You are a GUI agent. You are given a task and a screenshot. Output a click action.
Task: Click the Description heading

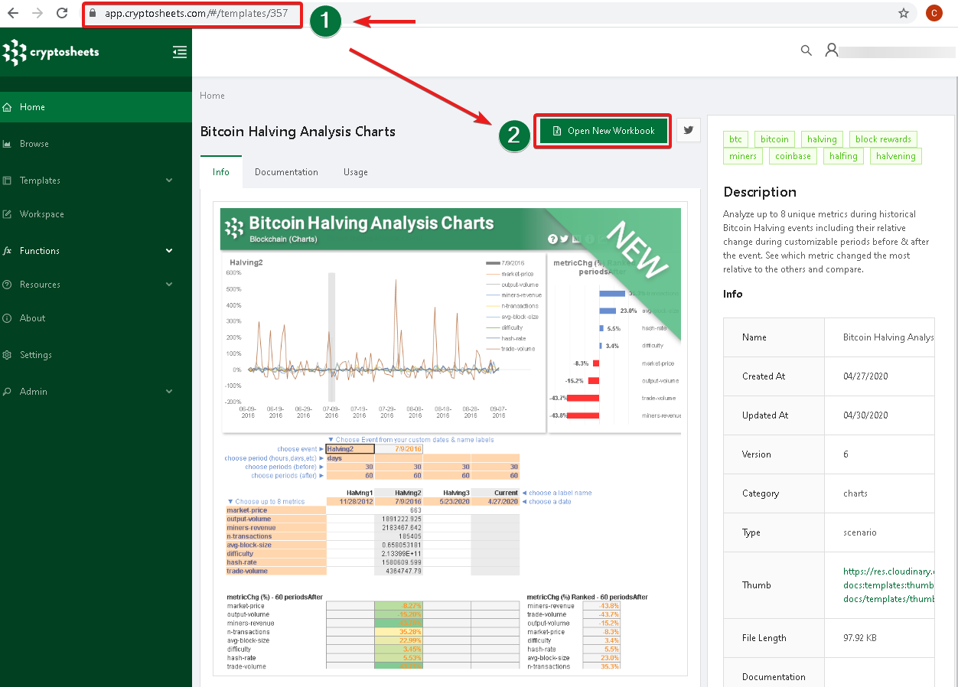pyautogui.click(x=760, y=192)
